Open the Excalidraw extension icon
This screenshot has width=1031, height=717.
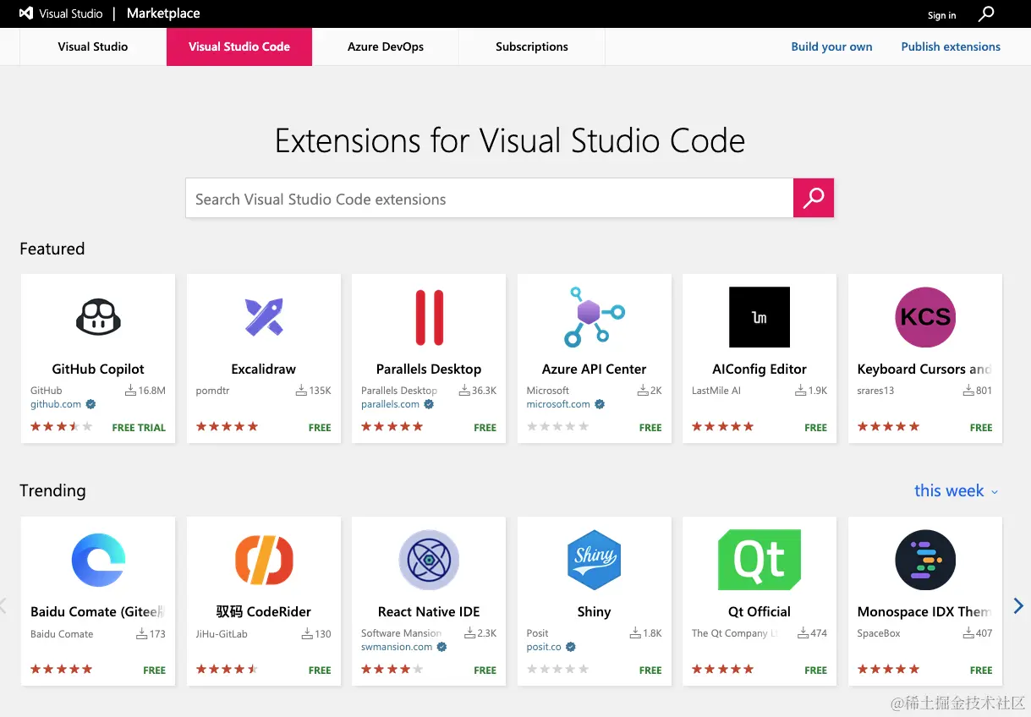point(264,317)
